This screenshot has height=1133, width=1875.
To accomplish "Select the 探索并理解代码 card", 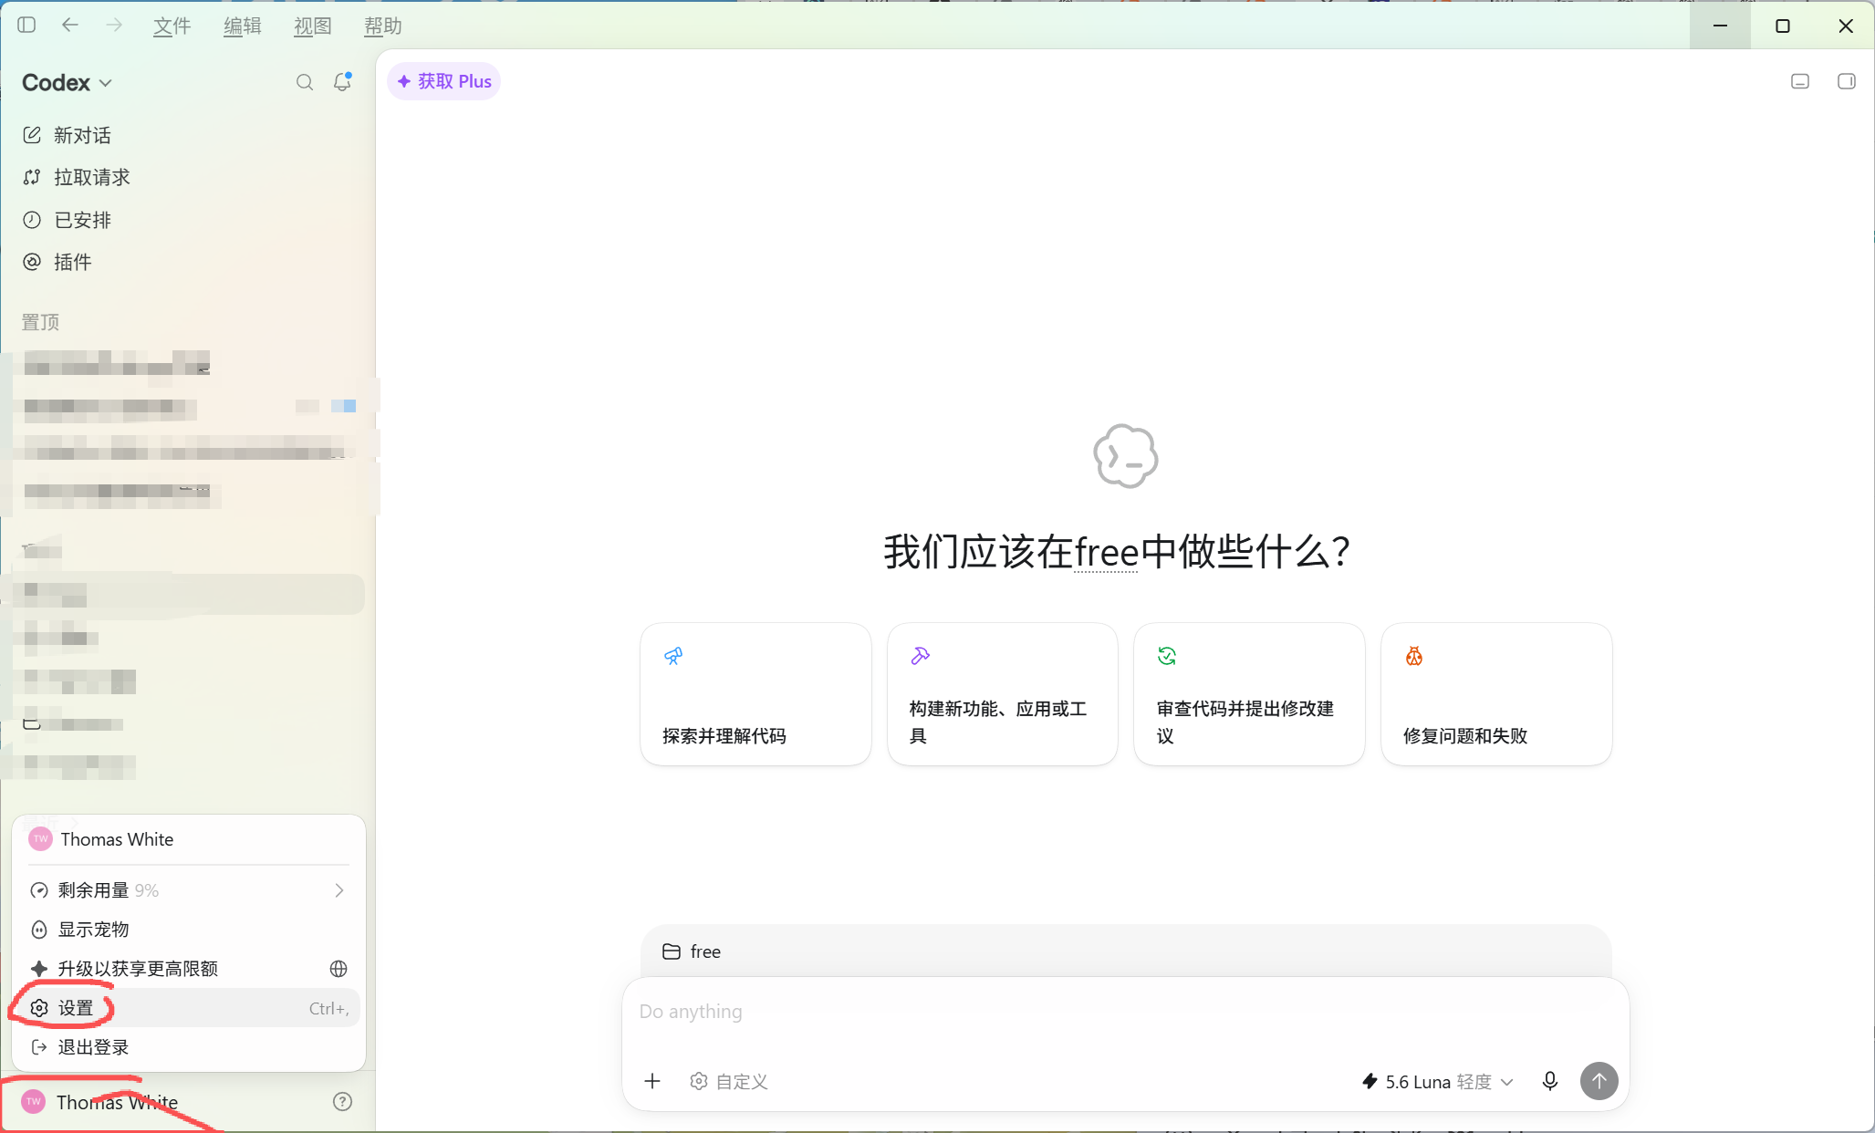I will [x=755, y=694].
